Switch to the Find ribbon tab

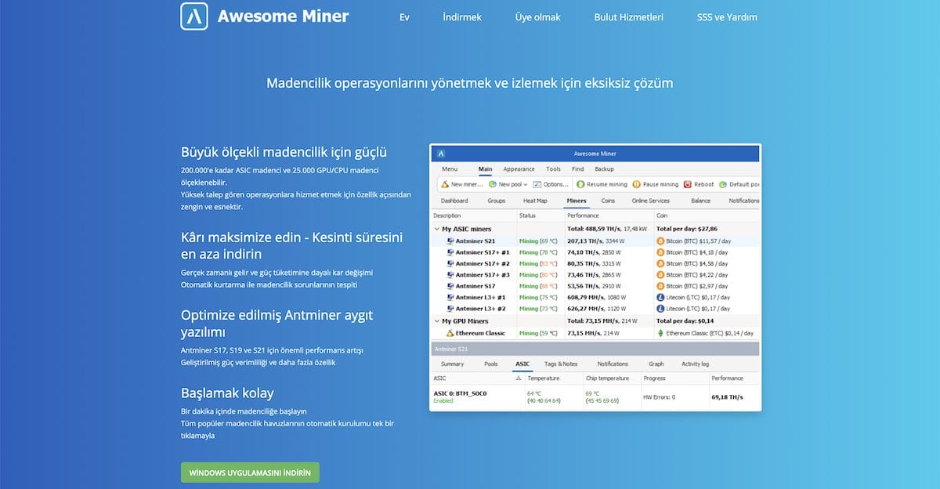[x=578, y=168]
